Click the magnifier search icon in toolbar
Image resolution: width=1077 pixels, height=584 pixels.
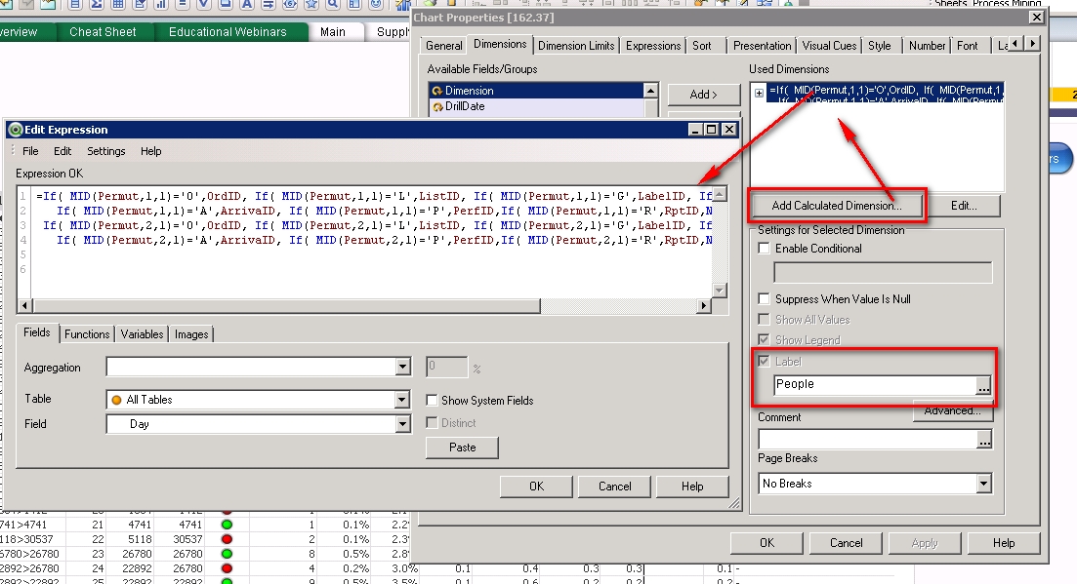tap(334, 5)
